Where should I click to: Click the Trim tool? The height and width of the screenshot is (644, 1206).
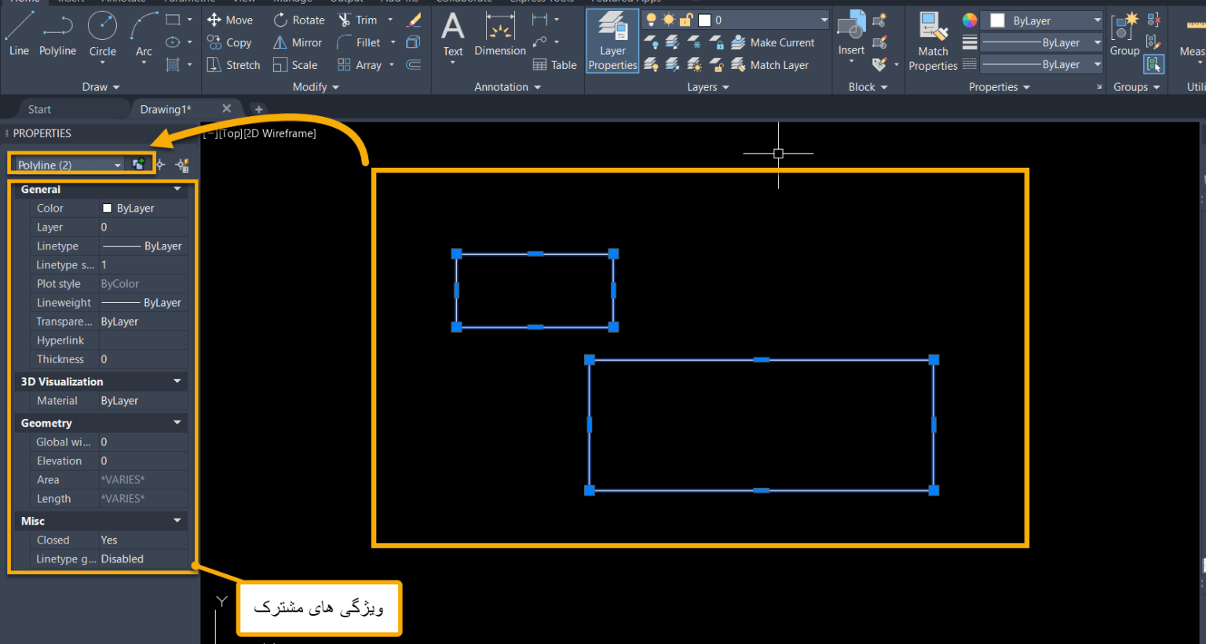(357, 20)
